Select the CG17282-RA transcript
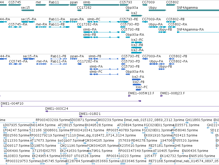Image resolution: width=219 pixels, height=165 pixels. (79, 27)
